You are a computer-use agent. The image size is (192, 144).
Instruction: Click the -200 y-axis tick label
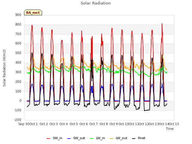(18, 120)
